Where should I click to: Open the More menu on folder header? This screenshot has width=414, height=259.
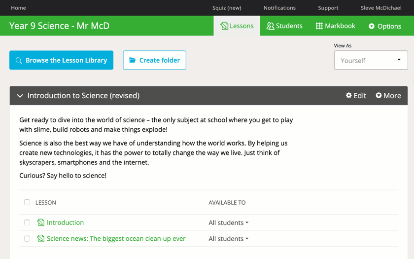coord(388,95)
